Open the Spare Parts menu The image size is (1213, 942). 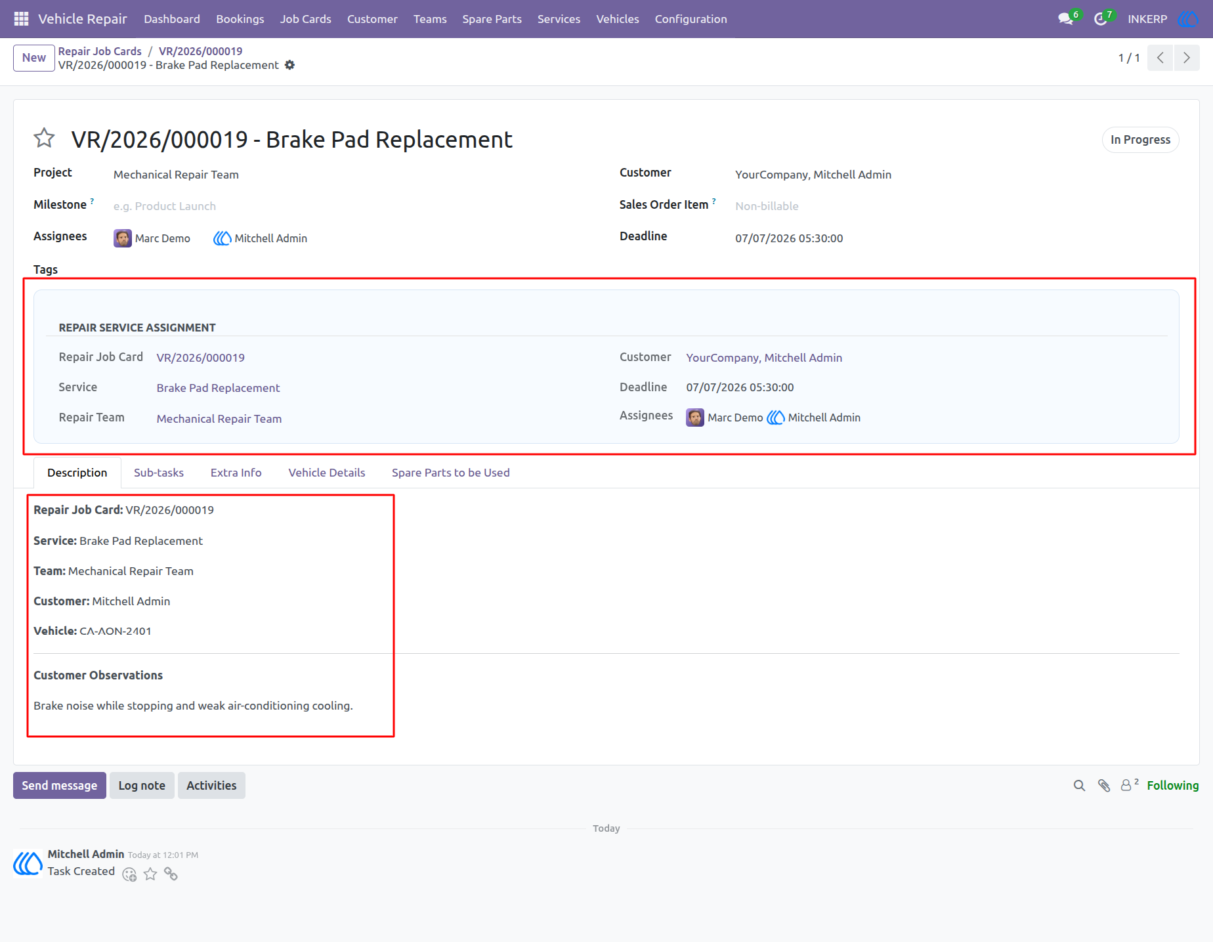(492, 19)
